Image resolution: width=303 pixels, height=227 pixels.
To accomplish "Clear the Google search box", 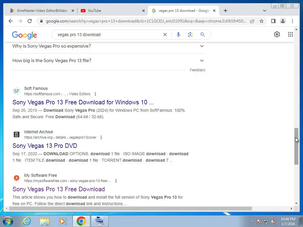I will 165,35.
